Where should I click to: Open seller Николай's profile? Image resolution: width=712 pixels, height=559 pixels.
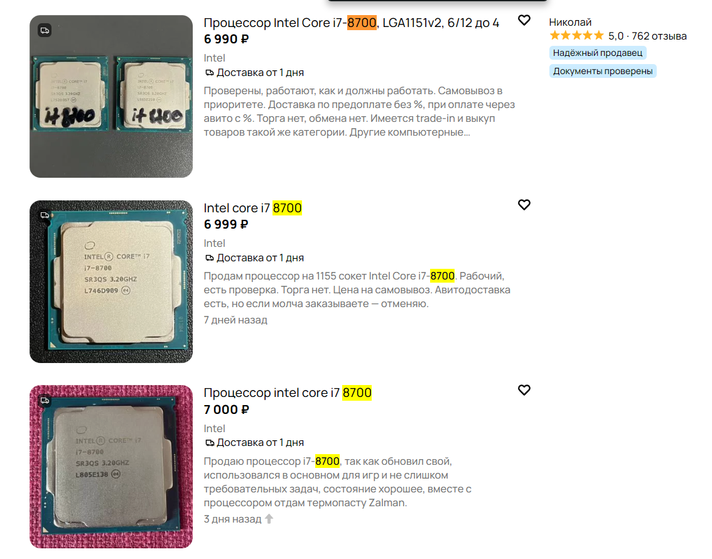pyautogui.click(x=570, y=22)
